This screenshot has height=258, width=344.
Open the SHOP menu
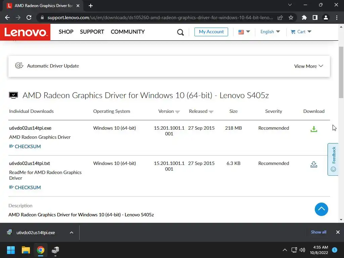pos(66,32)
